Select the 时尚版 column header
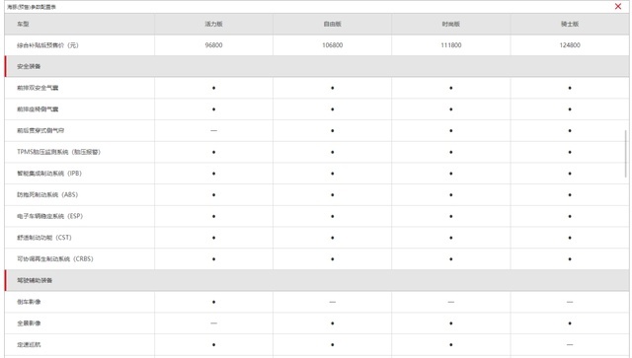 pyautogui.click(x=450, y=24)
